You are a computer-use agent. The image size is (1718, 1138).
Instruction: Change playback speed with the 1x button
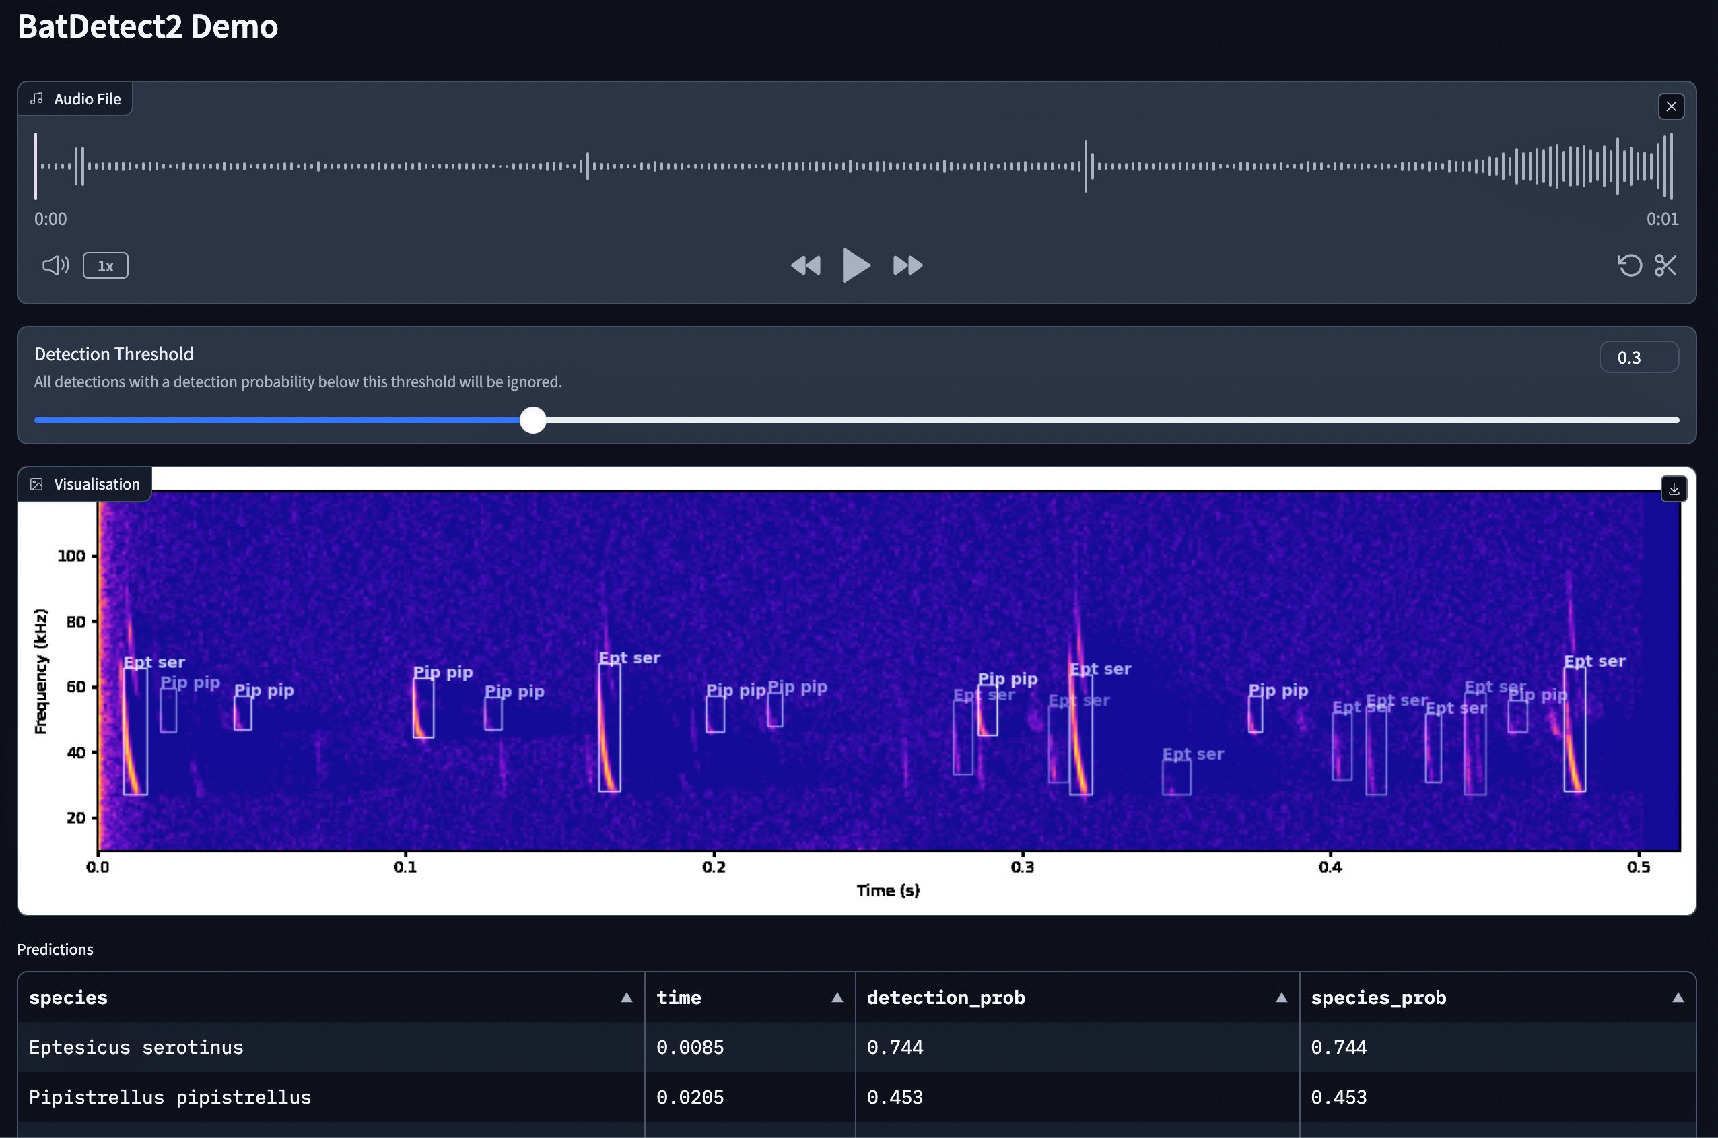click(x=105, y=265)
